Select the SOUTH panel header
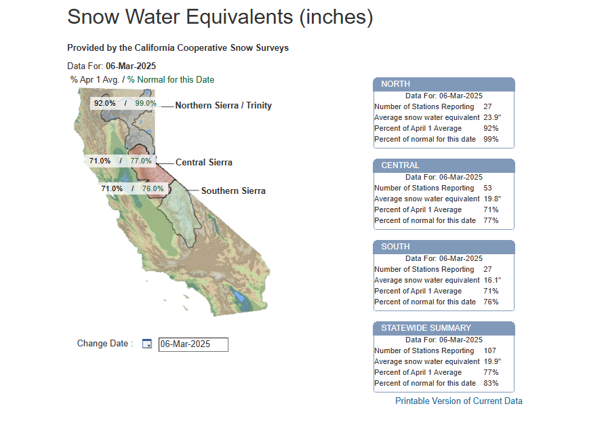The width and height of the screenshot is (604, 423). pos(443,247)
